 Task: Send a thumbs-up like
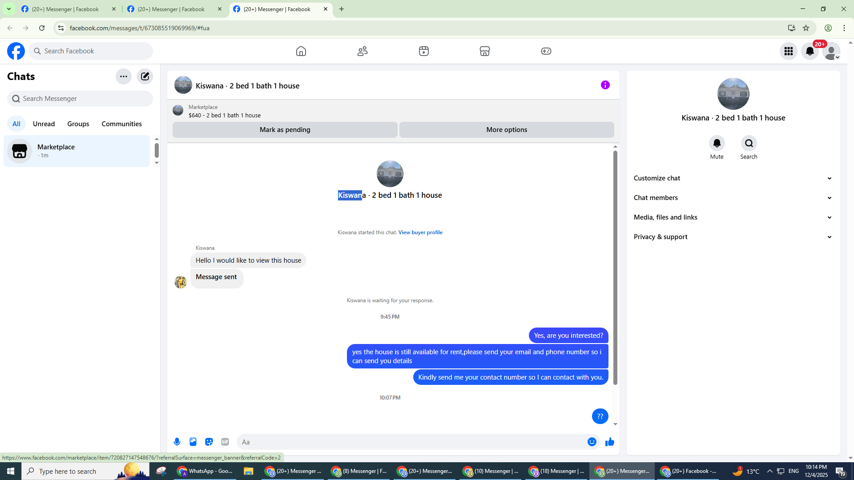609,442
